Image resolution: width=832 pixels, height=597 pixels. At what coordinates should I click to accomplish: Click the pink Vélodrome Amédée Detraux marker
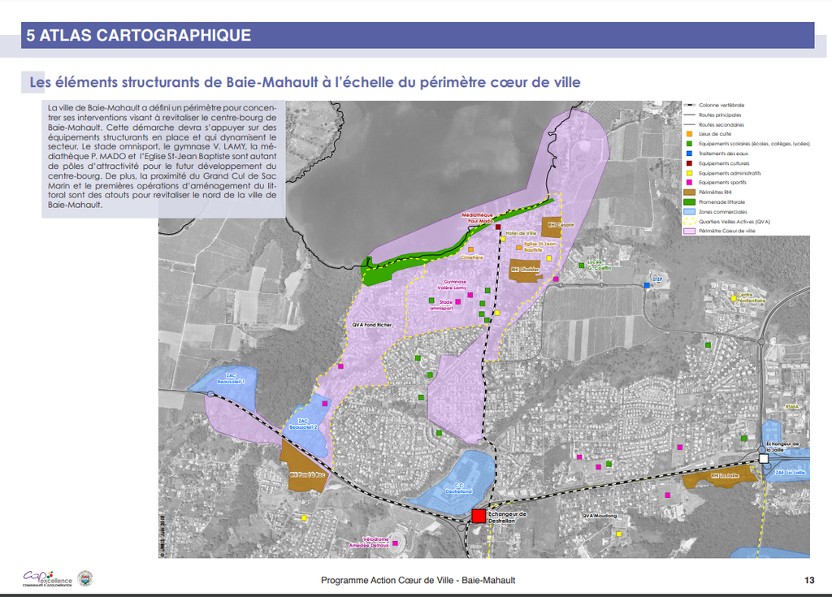(x=396, y=545)
